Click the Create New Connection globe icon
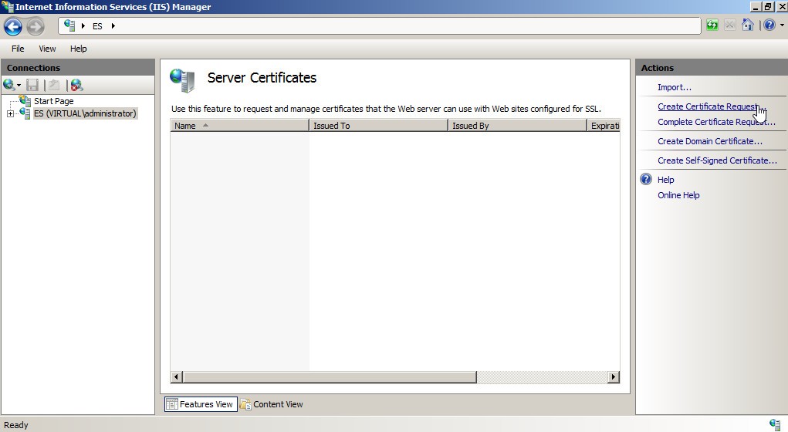The height and width of the screenshot is (432, 788). pyautogui.click(x=9, y=85)
